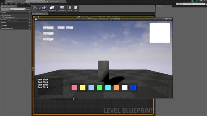Switch to the Details panel tab

click(164, 6)
